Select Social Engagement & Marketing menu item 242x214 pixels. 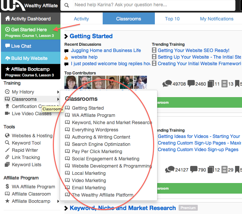tap(106, 159)
